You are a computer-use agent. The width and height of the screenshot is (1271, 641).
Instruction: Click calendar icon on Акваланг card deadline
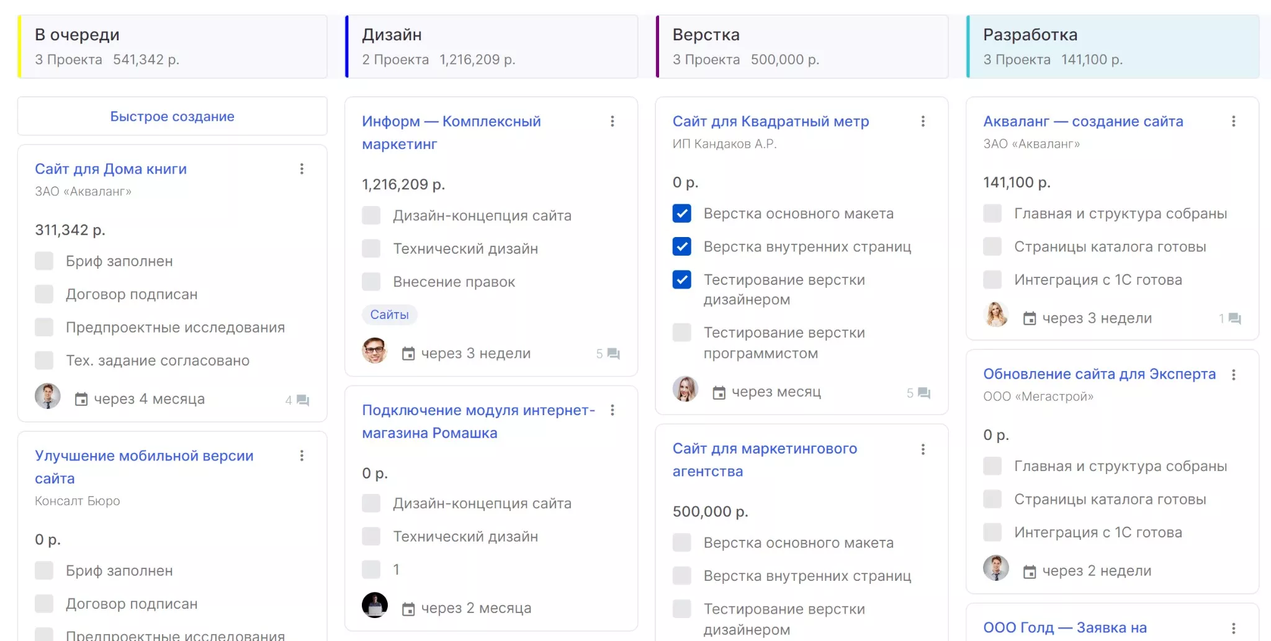1029,318
